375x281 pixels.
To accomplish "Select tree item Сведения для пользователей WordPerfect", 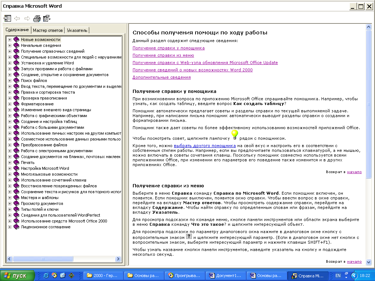I will coord(60,215).
